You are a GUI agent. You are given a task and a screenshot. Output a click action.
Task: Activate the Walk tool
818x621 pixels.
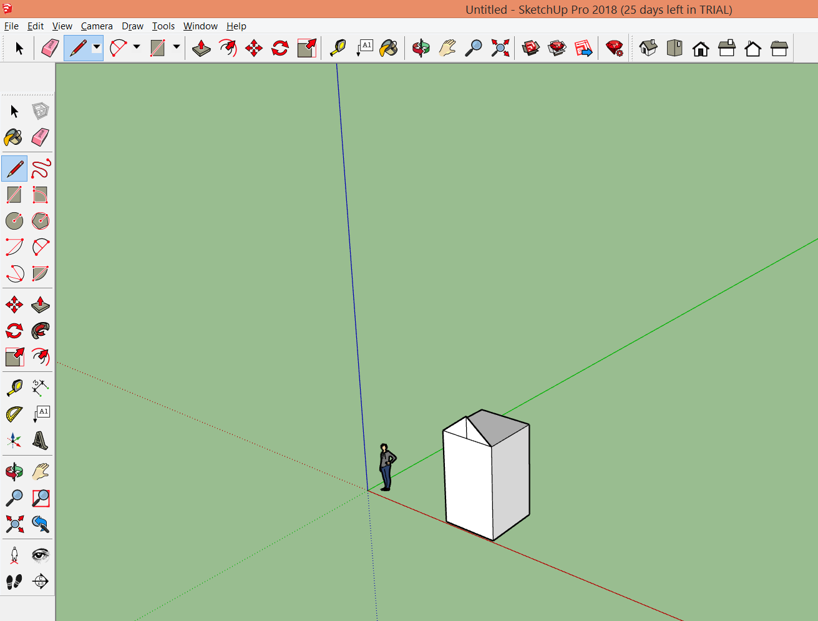(x=14, y=580)
